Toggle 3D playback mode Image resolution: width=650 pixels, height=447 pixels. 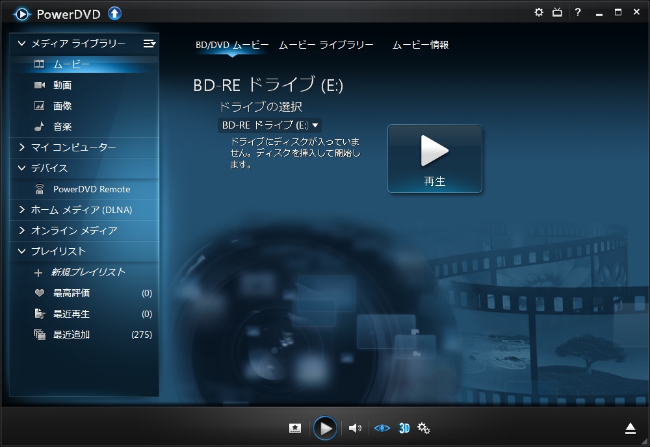pos(404,428)
